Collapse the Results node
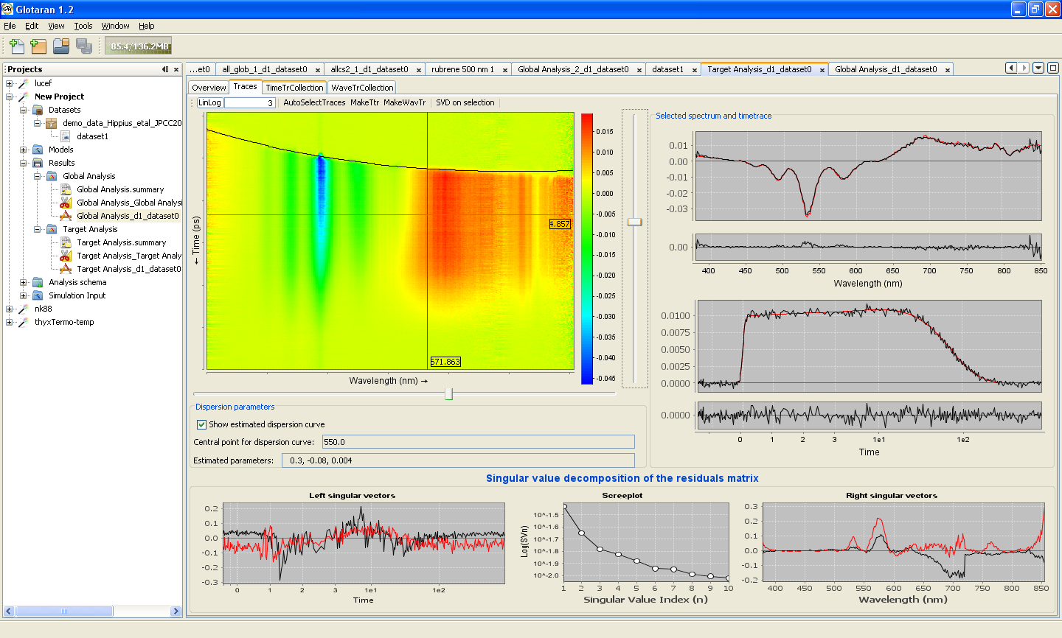The height and width of the screenshot is (638, 1062). pyautogui.click(x=24, y=163)
